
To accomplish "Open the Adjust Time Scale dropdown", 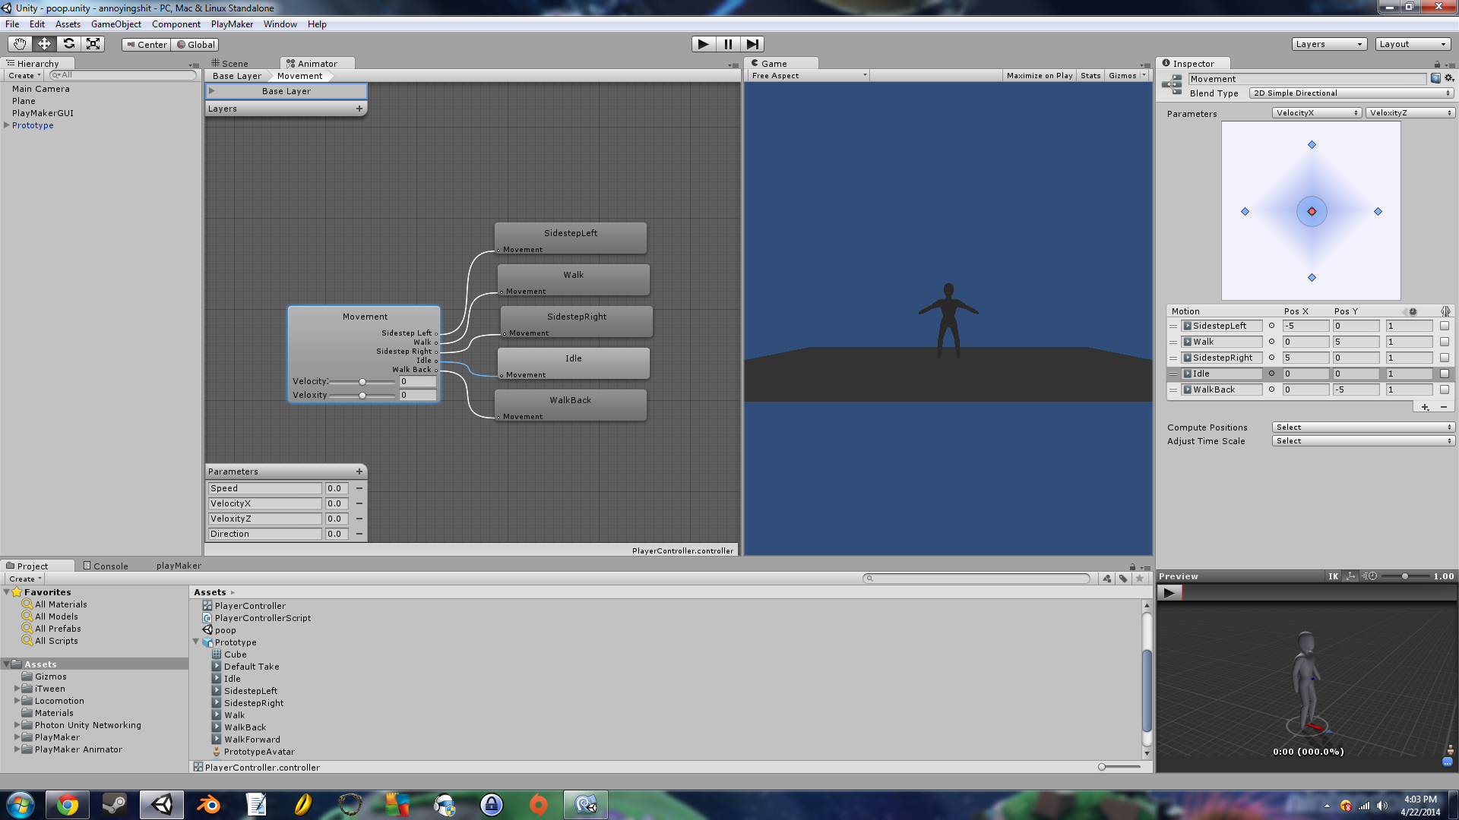I will pyautogui.click(x=1363, y=441).
